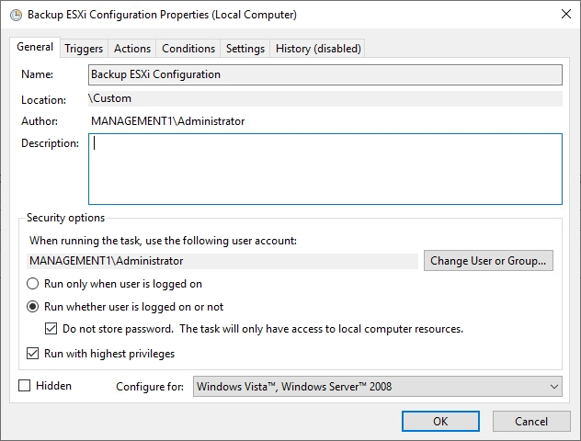Click the task scheduler clock icon in title bar
This screenshot has height=441, width=581.
click(x=16, y=16)
